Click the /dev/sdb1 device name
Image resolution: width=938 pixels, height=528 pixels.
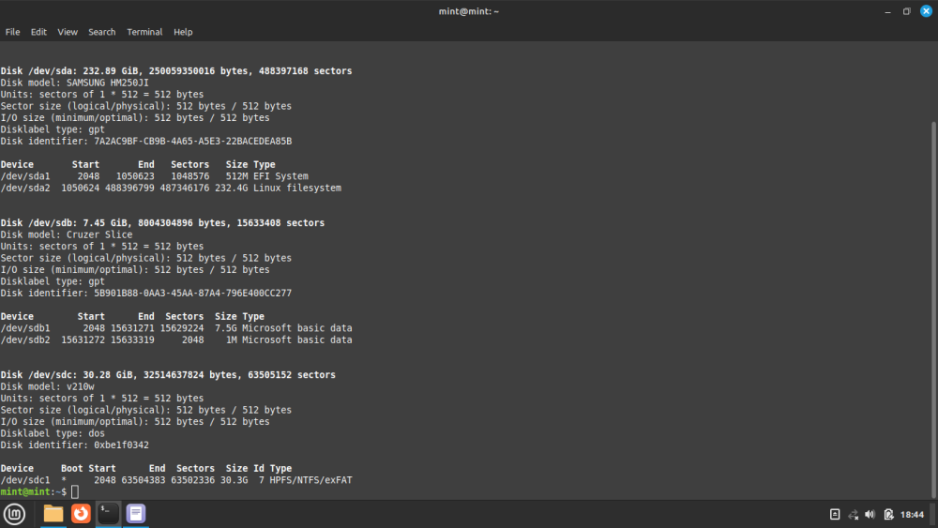click(25, 328)
